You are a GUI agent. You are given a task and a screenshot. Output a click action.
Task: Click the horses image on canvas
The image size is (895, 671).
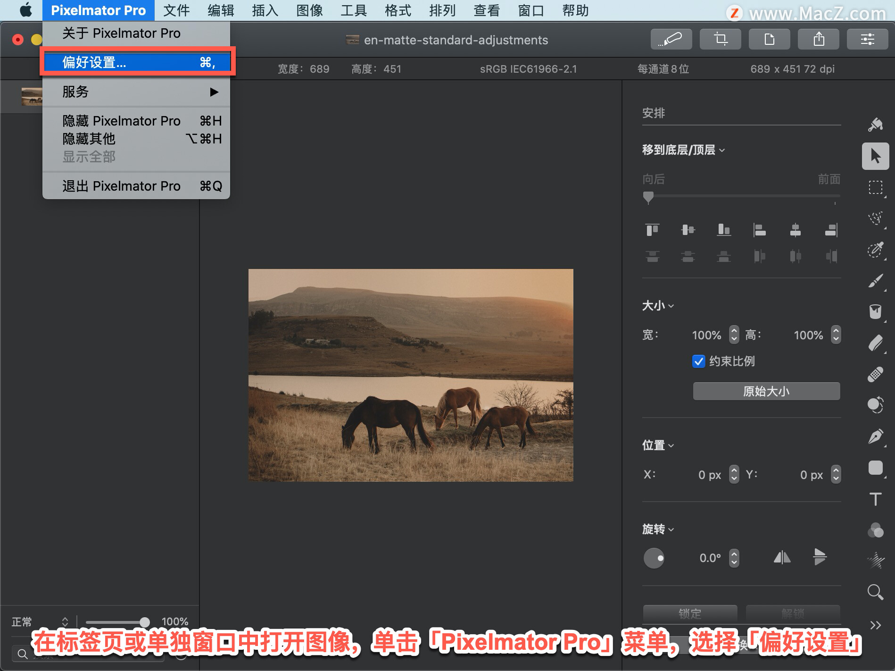coord(411,375)
